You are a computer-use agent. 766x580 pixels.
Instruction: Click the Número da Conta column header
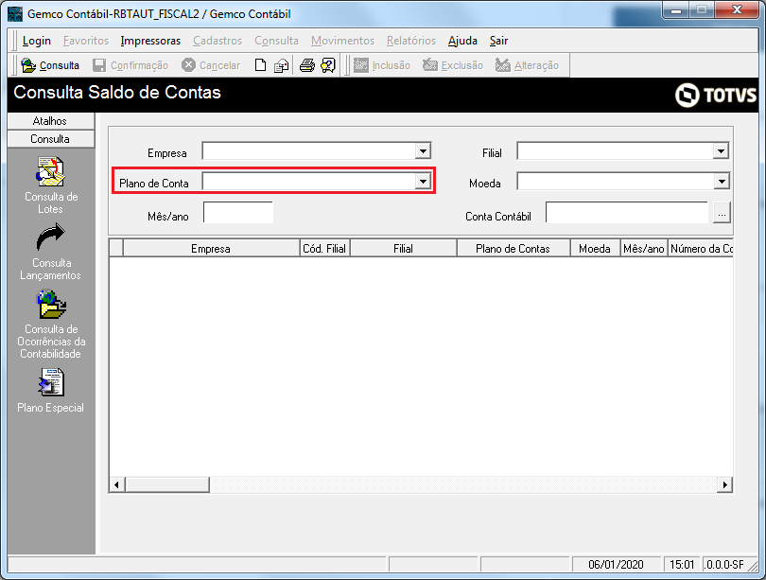[x=701, y=248]
